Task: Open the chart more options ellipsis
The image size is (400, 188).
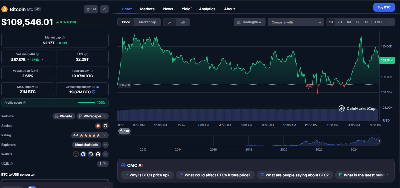Action: coord(390,22)
